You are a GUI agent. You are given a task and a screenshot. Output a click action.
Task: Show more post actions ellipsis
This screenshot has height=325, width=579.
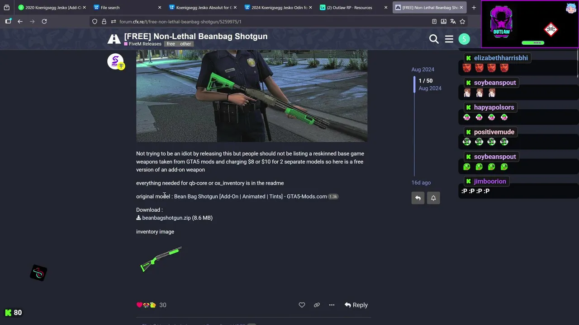point(332,305)
